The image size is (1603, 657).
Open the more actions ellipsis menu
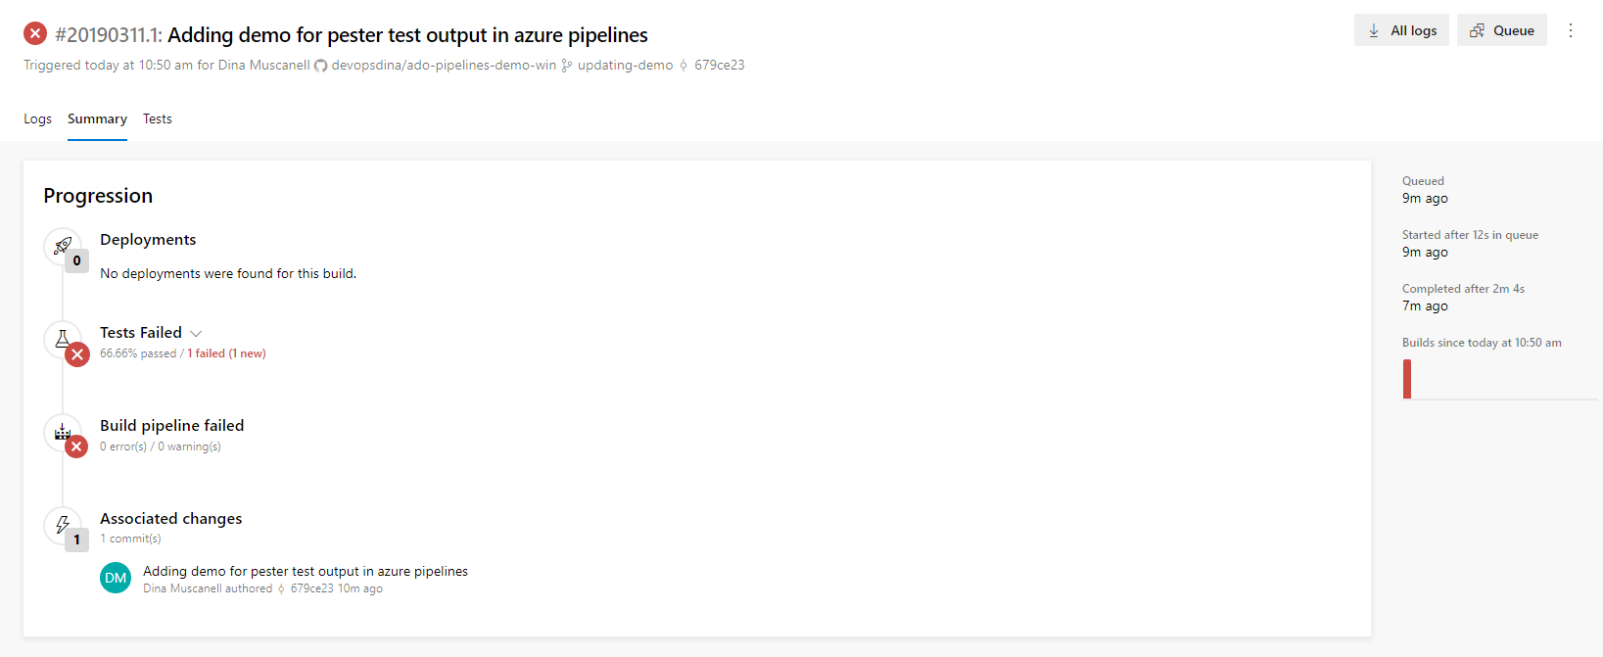pyautogui.click(x=1571, y=30)
